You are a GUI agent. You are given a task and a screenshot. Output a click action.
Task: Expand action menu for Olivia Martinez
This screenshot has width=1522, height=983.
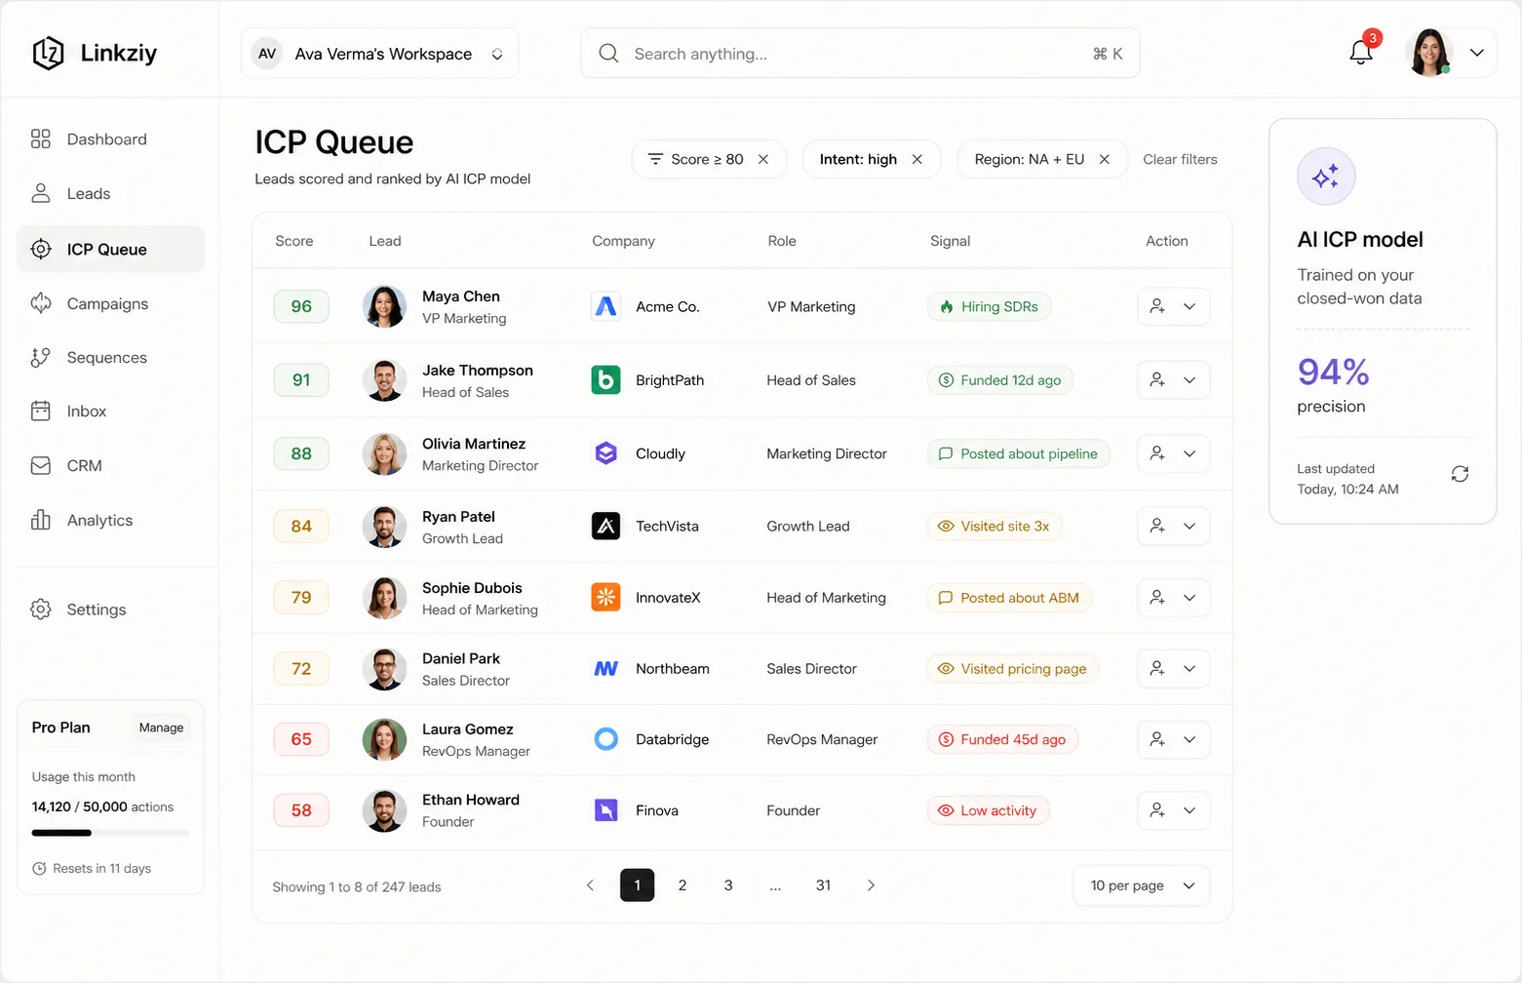coord(1190,453)
